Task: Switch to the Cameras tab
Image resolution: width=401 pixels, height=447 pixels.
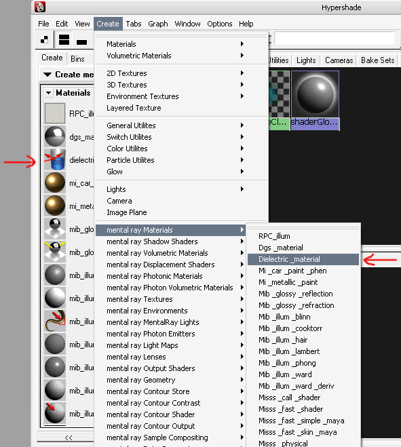Action: pyautogui.click(x=339, y=60)
